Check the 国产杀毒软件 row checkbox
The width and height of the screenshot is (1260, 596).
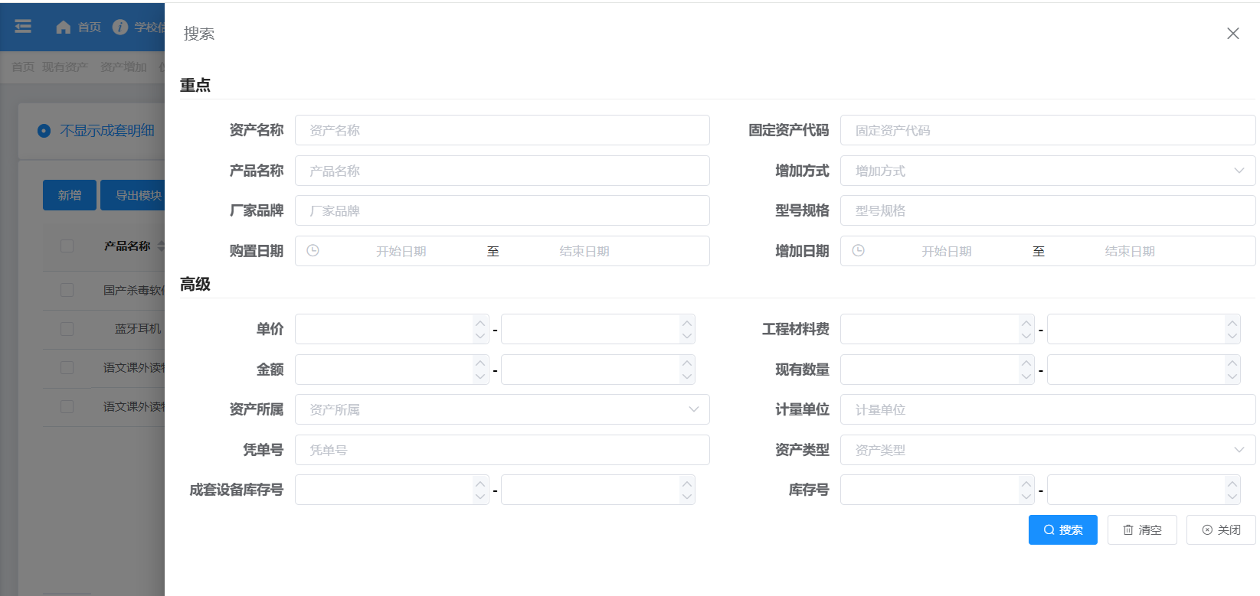coord(67,290)
